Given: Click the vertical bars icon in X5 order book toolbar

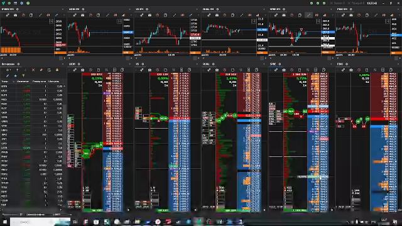Looking at the screenshot, I should point(173,70).
